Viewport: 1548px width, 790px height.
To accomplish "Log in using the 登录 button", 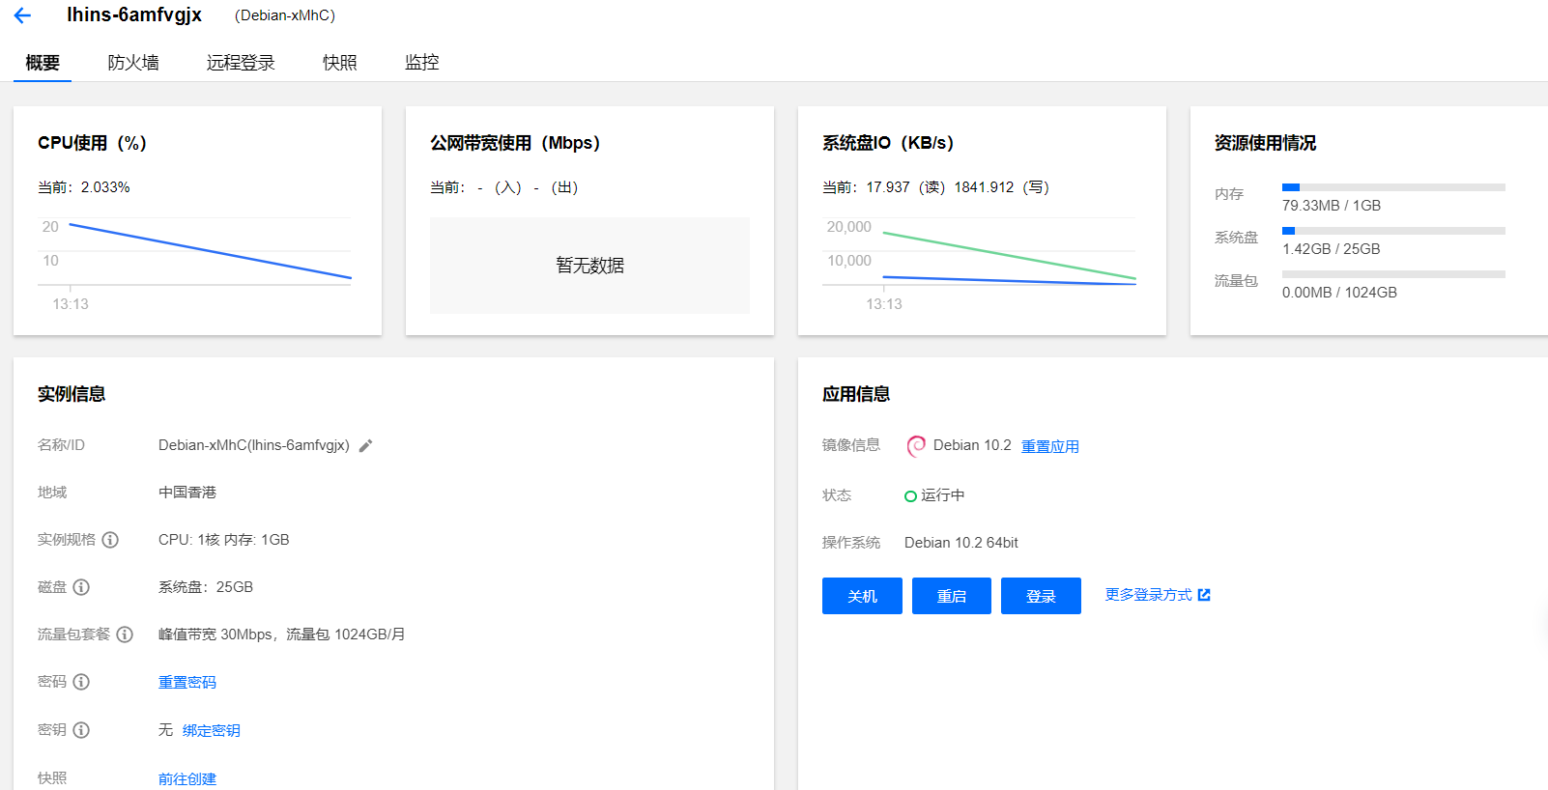I will tap(1041, 596).
